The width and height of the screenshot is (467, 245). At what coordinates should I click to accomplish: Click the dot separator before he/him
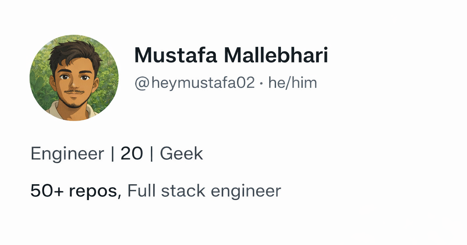pos(261,83)
